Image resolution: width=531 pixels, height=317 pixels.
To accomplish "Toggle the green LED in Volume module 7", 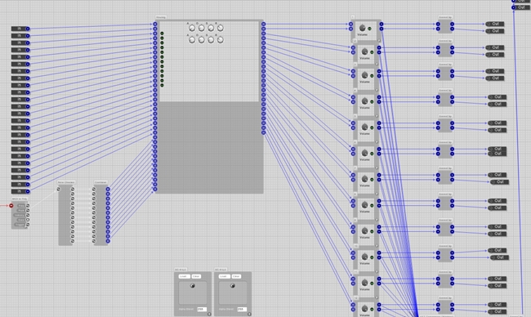I will tap(372, 180).
